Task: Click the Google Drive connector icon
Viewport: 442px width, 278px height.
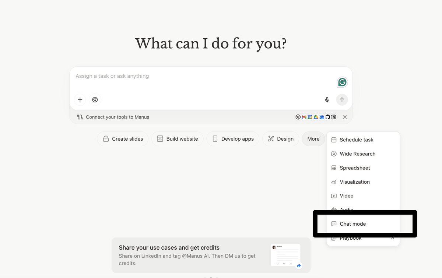Action: 316,117
